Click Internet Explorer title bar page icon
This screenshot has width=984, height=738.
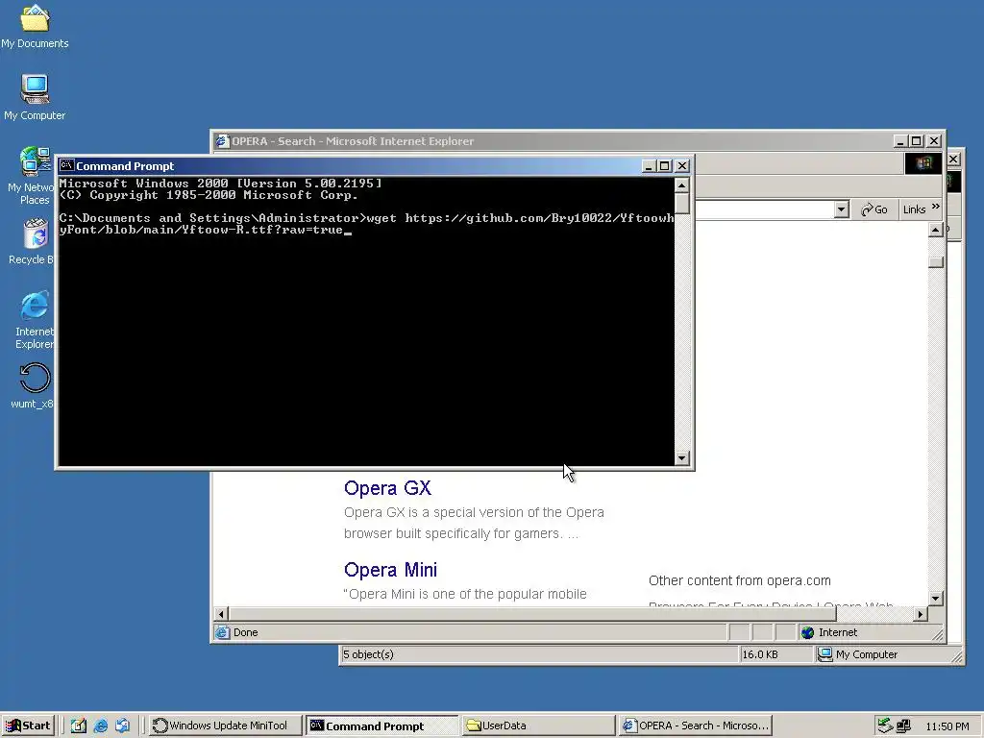221,141
